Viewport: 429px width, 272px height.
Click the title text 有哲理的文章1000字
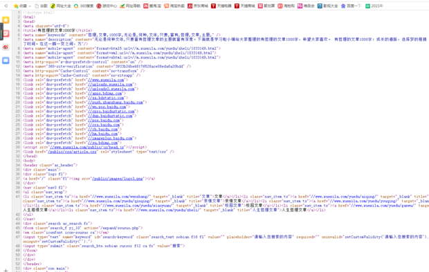tap(56, 30)
